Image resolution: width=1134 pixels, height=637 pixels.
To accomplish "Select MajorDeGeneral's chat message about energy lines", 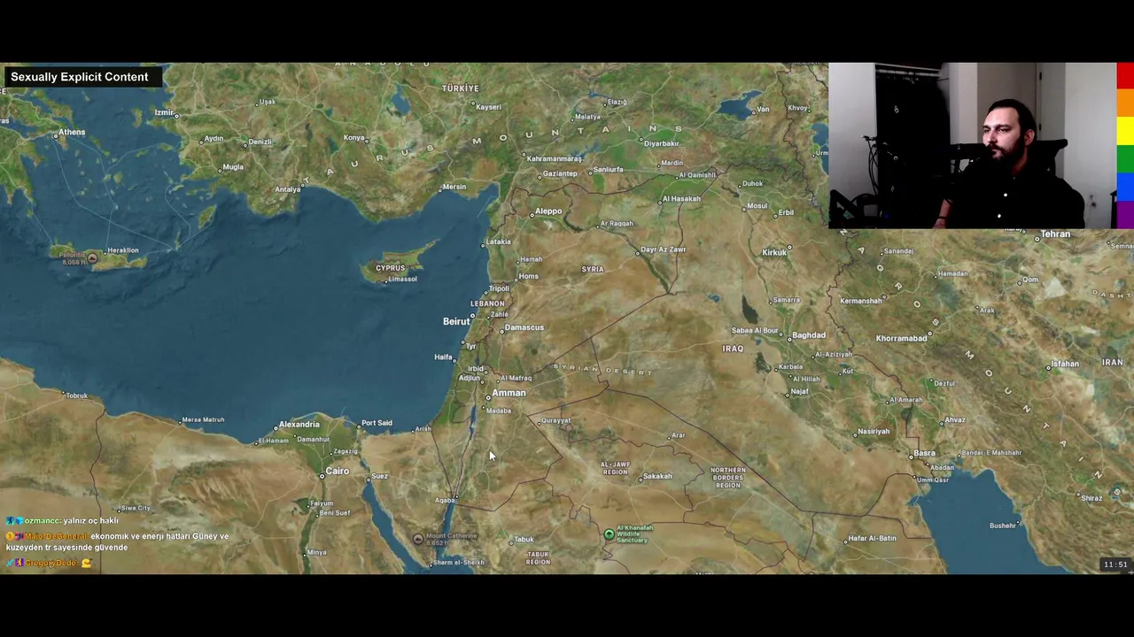I will tap(118, 541).
